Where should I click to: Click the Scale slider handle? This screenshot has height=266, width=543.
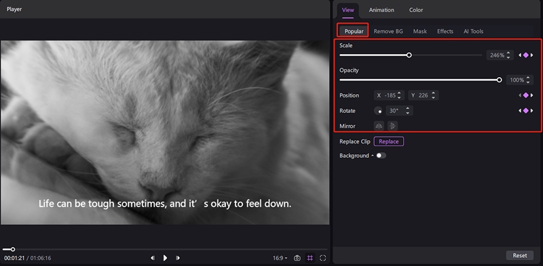[409, 55]
